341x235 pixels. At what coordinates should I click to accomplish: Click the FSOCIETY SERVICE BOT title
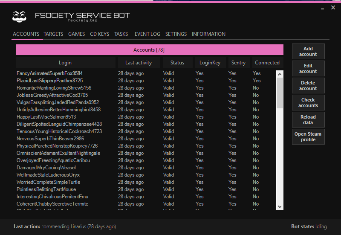point(82,15)
